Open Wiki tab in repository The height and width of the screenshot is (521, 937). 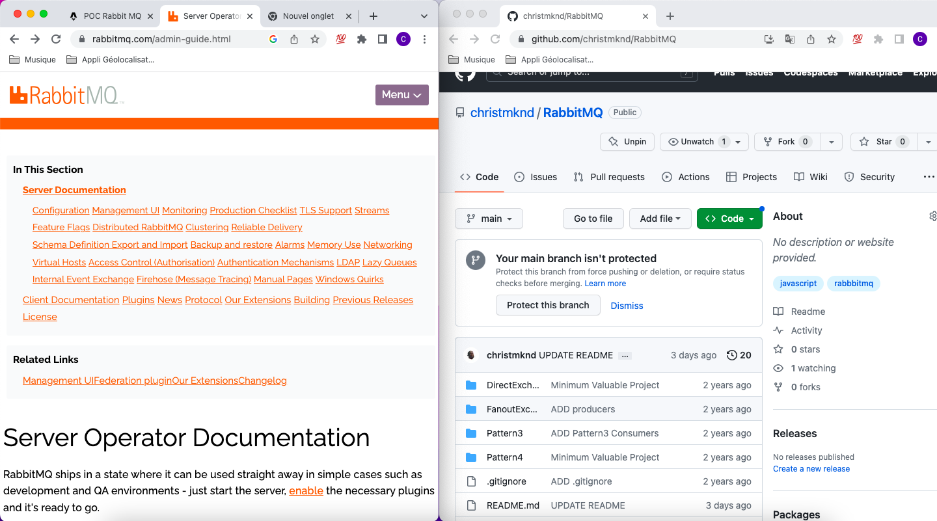(x=811, y=177)
